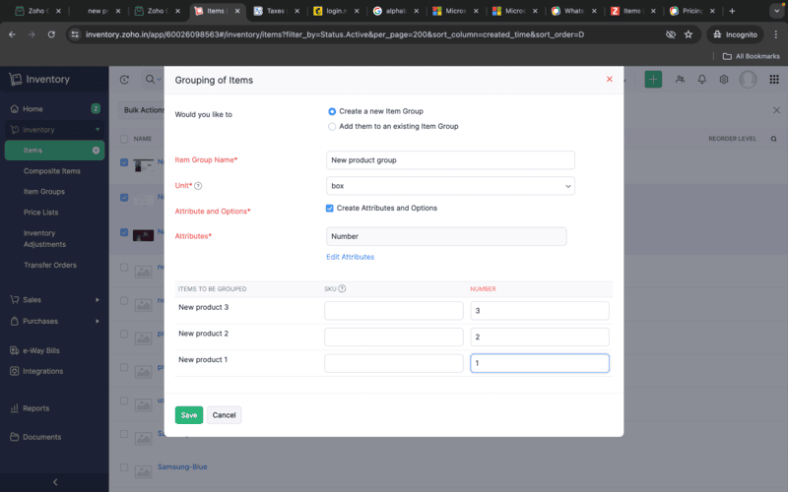Select Add them to existing Item Group
Screen dimensions: 788x492
click(x=332, y=126)
